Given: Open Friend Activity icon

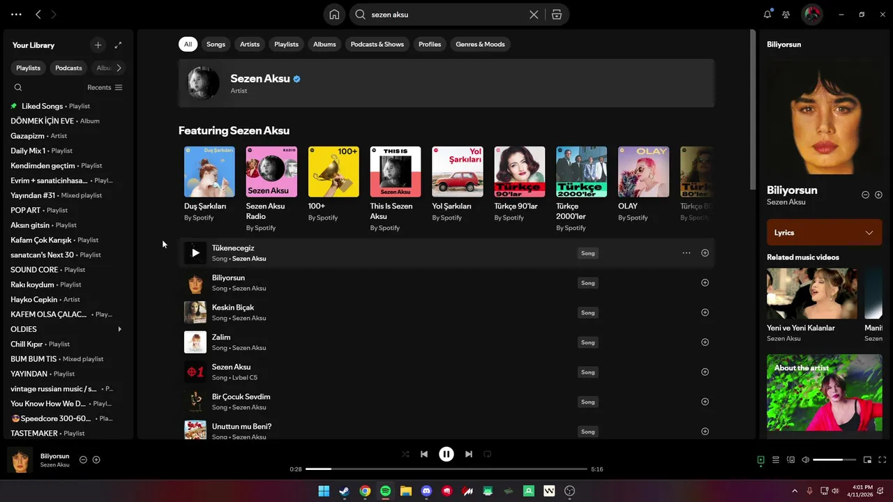Looking at the screenshot, I should (x=786, y=14).
